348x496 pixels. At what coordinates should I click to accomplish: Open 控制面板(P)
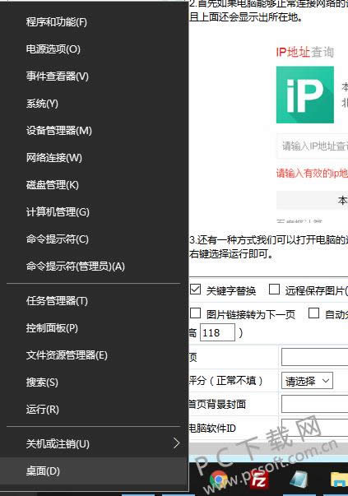point(95,328)
